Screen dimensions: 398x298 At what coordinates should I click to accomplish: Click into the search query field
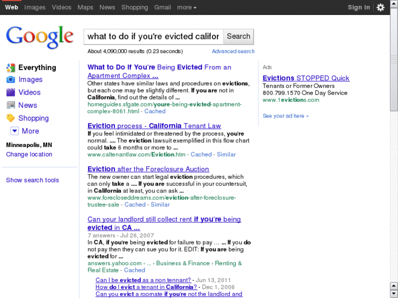click(154, 37)
